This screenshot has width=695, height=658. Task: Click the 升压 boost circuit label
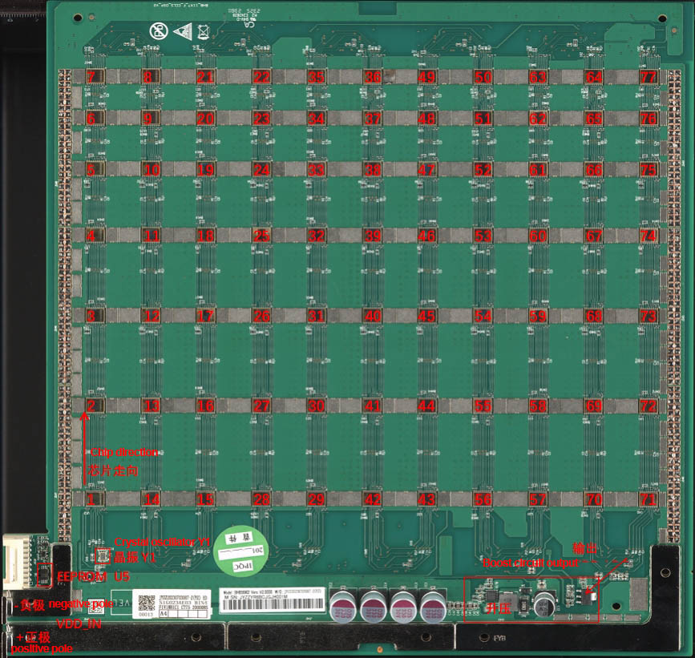coord(495,608)
